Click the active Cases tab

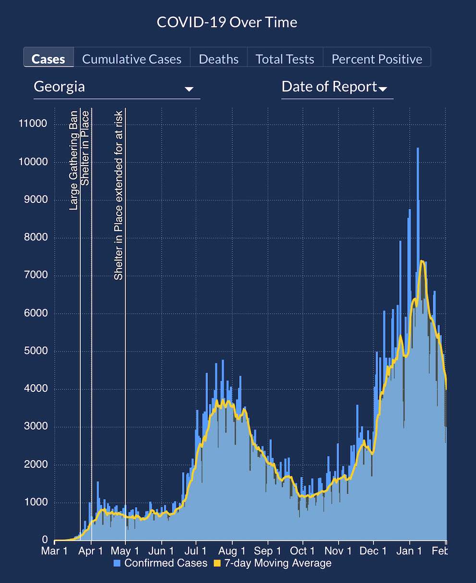pos(48,59)
